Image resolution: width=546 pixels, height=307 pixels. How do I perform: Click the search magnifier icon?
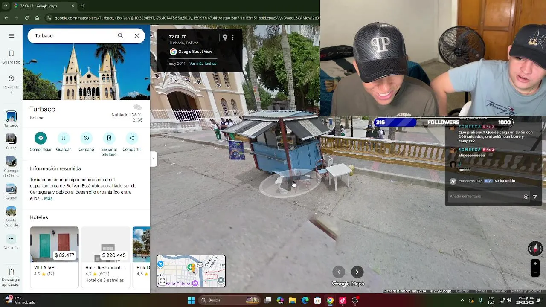tap(121, 36)
